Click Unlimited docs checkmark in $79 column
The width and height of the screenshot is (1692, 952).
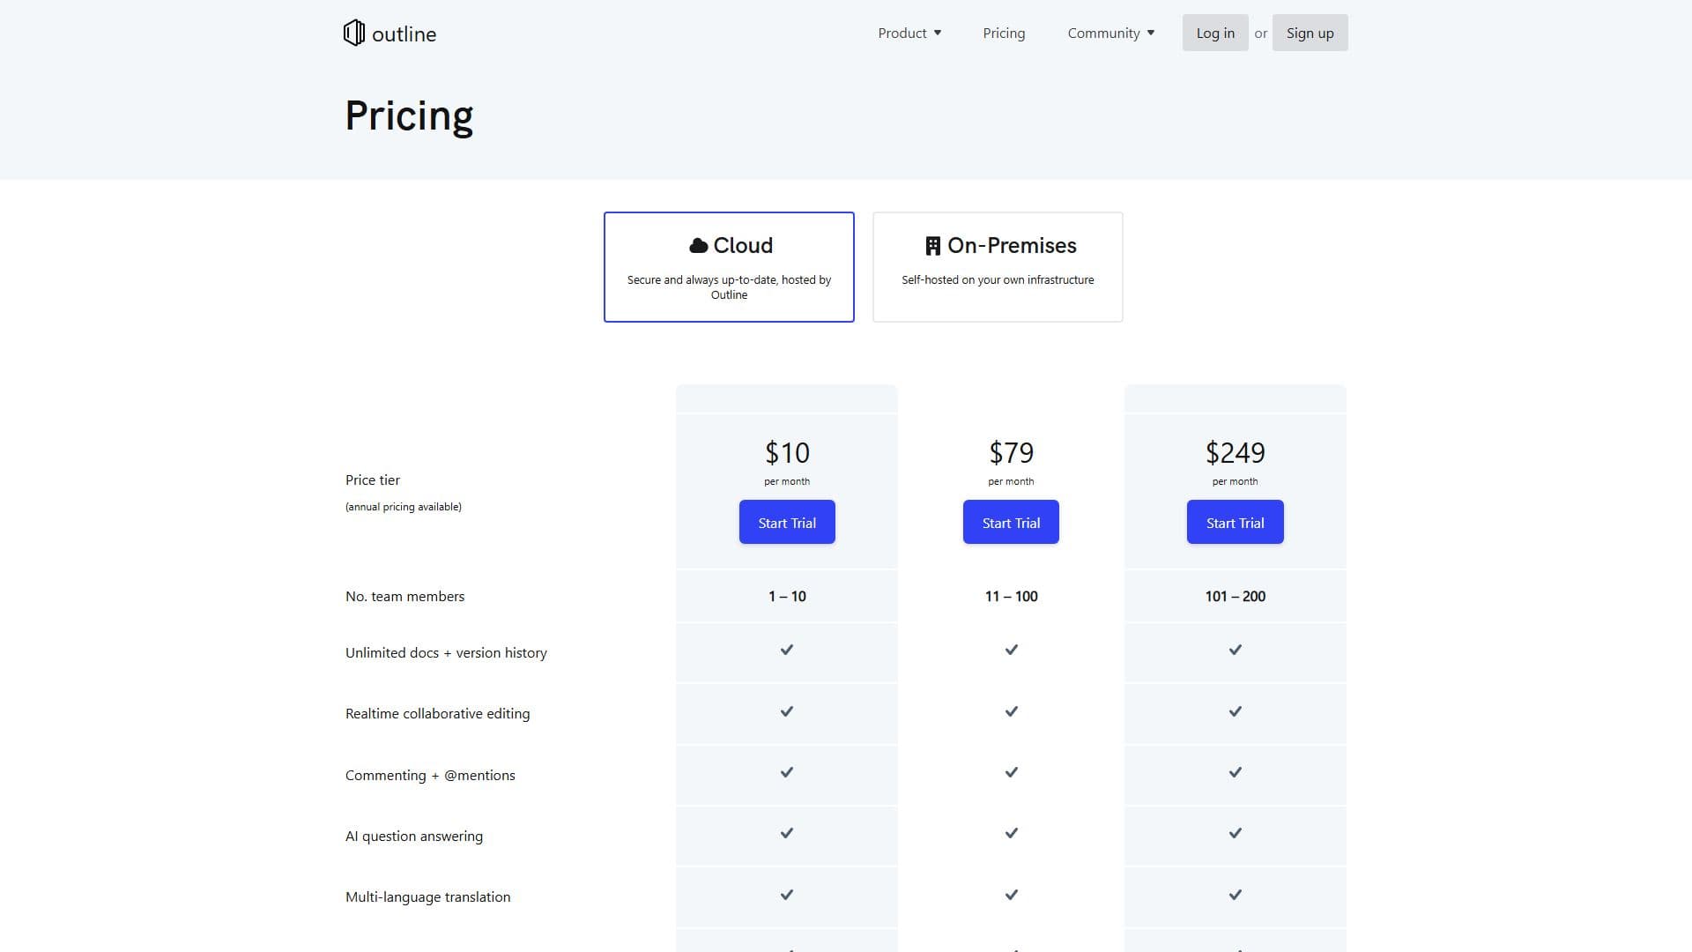point(1012,650)
